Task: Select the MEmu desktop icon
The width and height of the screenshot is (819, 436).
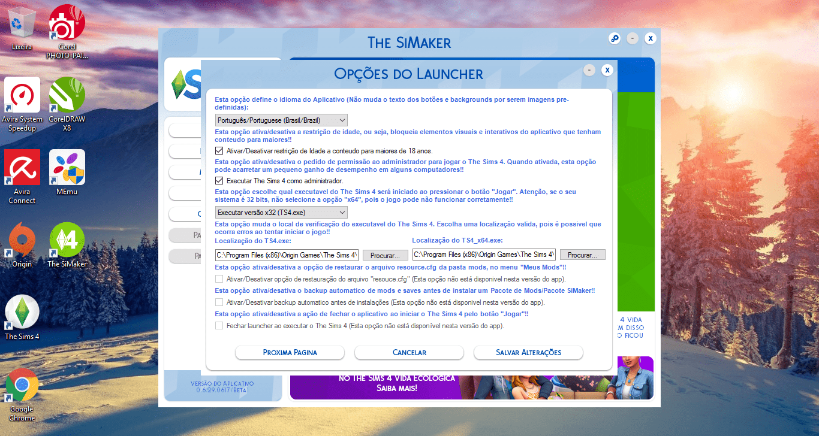Action: pos(67,173)
